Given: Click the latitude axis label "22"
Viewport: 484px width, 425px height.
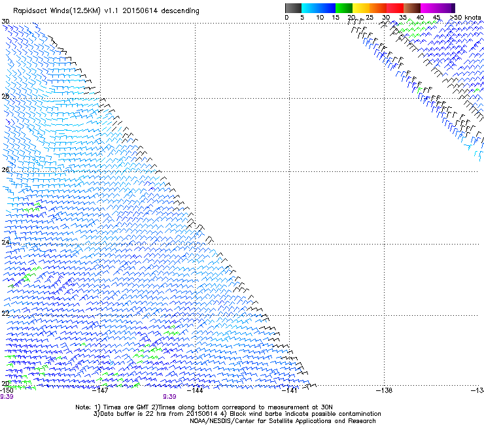Looking at the screenshot, I should 5,313.
